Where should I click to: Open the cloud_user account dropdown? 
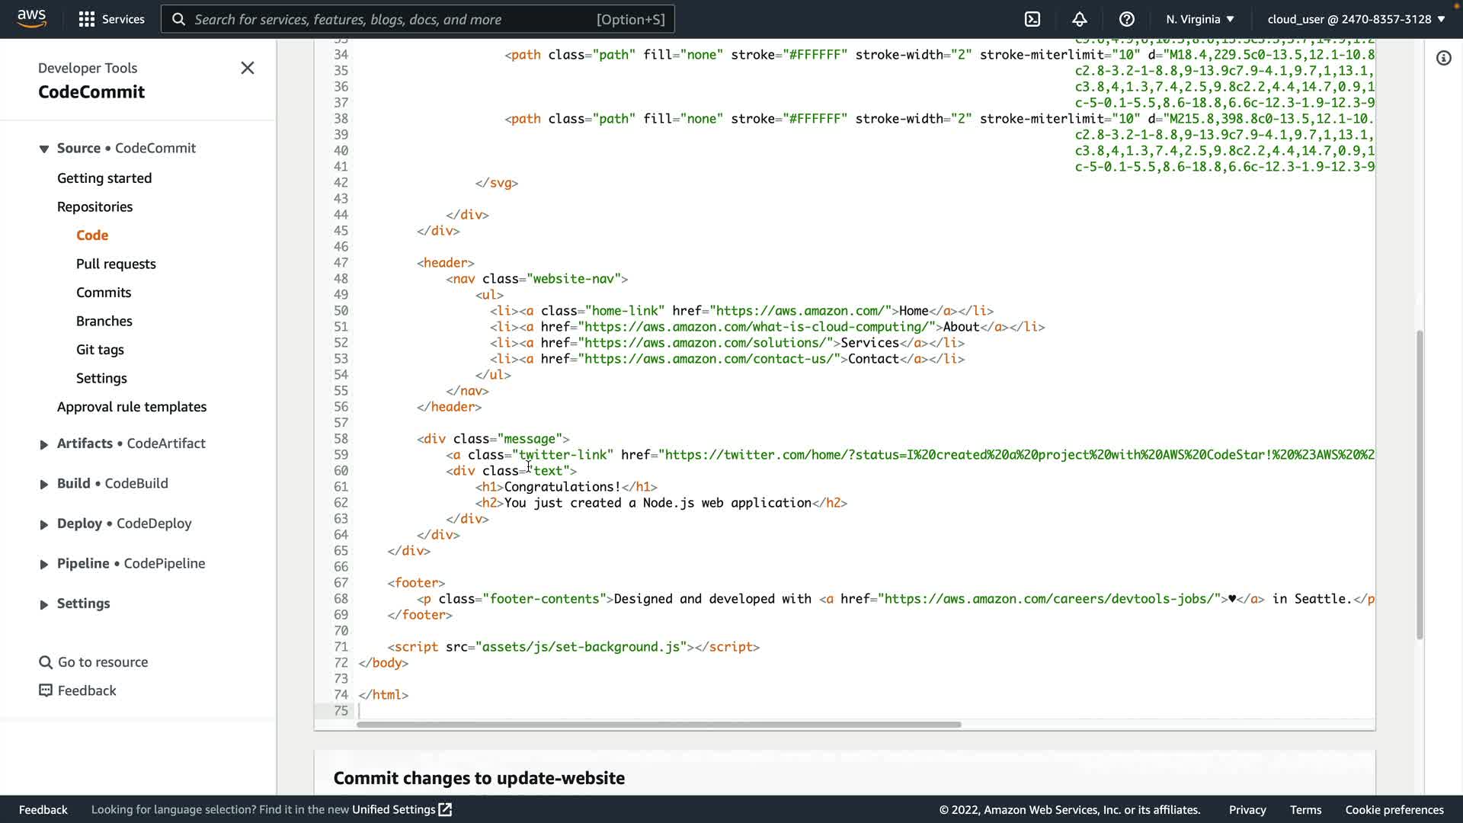click(x=1356, y=19)
